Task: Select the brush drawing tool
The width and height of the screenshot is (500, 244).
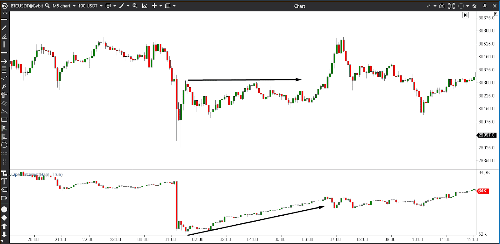Action: pos(4,86)
